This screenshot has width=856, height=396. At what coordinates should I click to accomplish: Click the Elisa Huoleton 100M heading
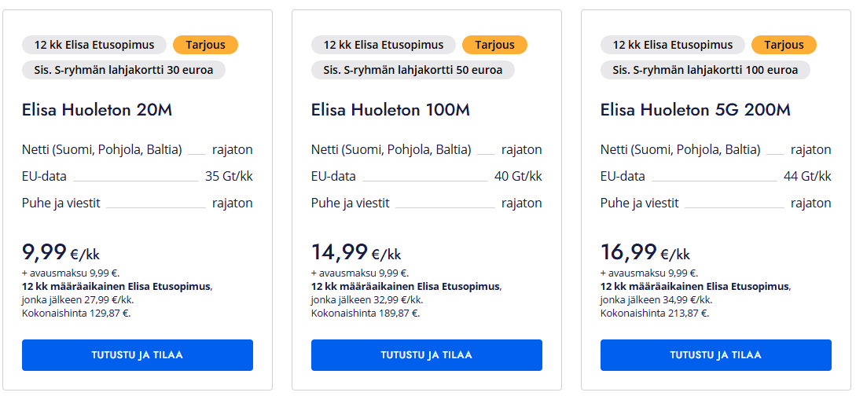391,110
